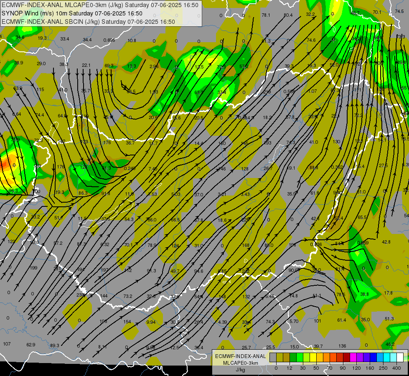Choose the pure yellow legend swatch
Viewport: 409px width, 376px height.
(313, 358)
